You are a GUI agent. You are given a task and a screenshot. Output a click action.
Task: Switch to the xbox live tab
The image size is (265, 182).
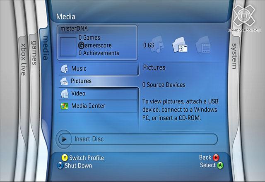tap(24, 58)
